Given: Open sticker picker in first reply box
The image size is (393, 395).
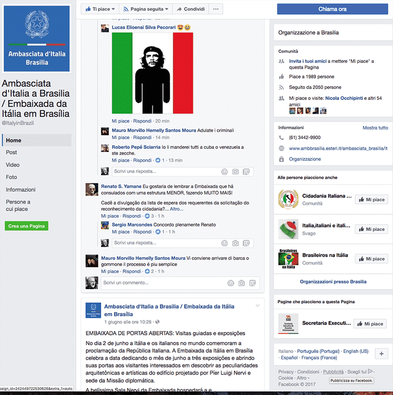Looking at the screenshot, I should [246, 172].
